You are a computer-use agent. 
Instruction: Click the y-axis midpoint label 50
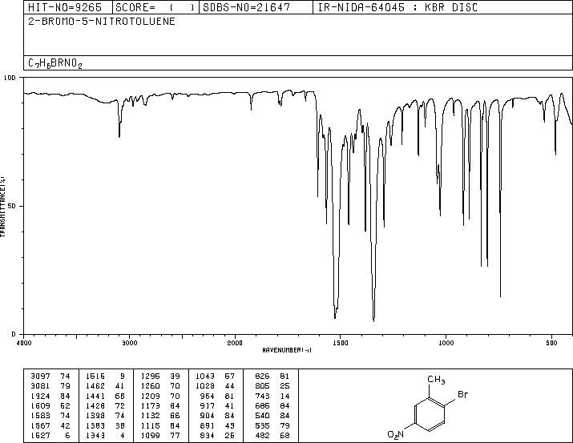pos(12,206)
